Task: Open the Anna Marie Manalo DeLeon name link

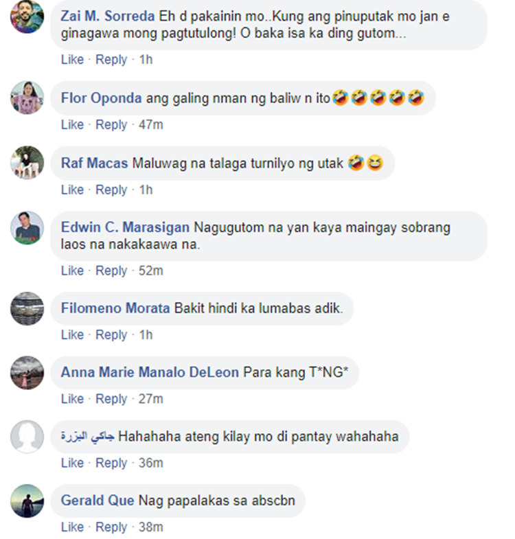Action: click(150, 372)
